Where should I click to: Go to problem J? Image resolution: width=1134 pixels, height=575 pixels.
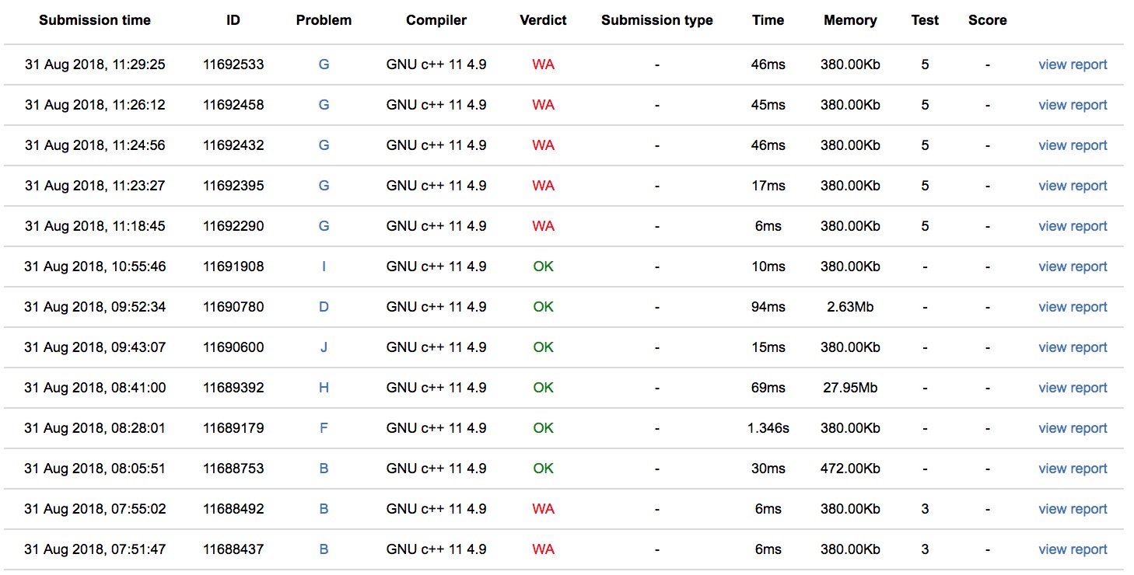tap(324, 347)
